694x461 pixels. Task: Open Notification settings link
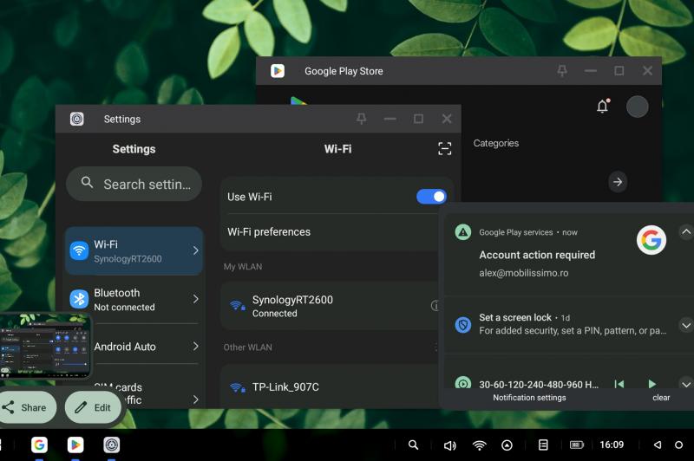[529, 398]
